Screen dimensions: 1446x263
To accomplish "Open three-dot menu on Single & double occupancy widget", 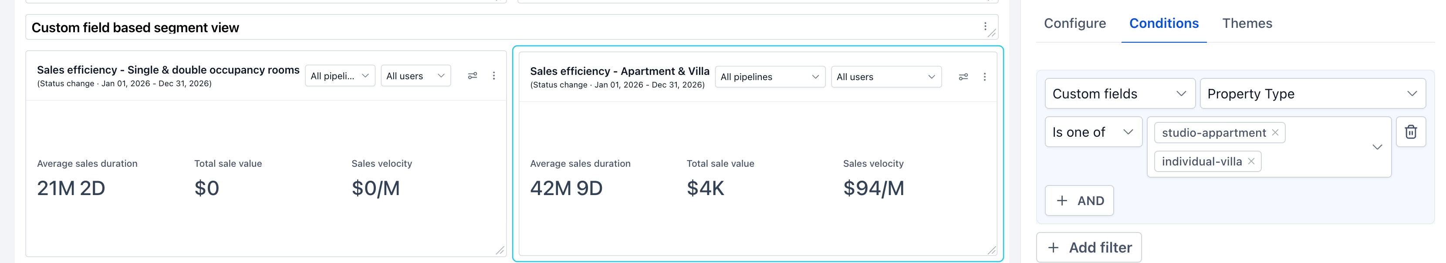I will [494, 76].
